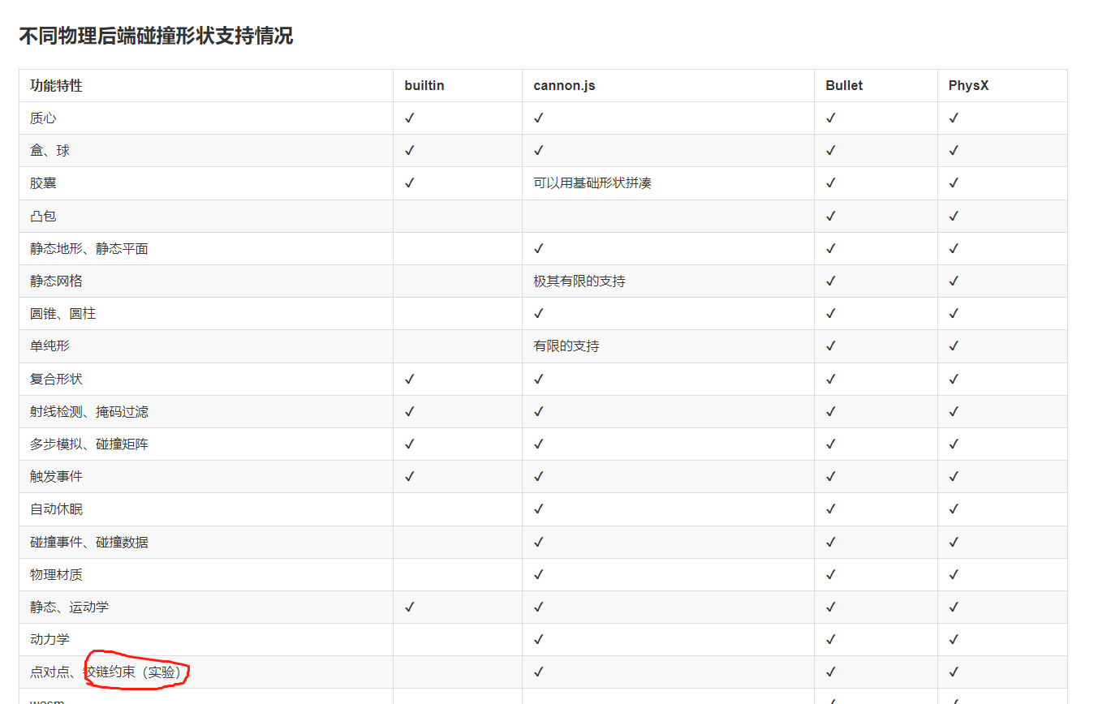Select the cannon.js checkmark for 质心
Screen dimensions: 1094x704
(x=539, y=118)
